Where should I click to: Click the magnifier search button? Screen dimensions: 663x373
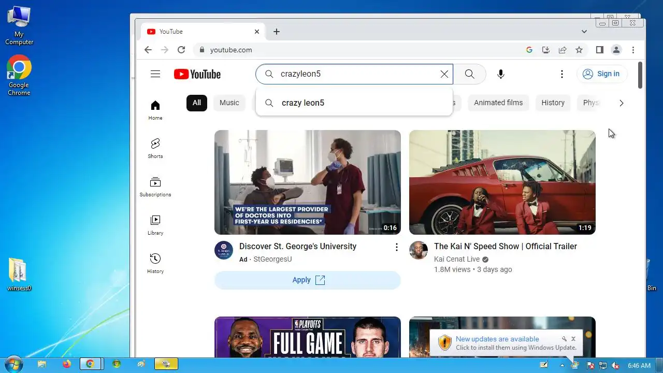[x=469, y=74]
